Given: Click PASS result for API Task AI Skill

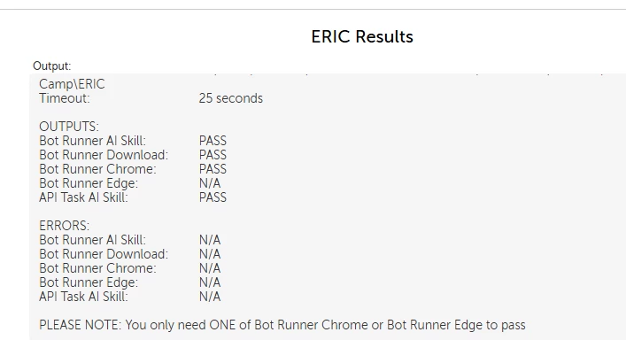Looking at the screenshot, I should tap(213, 197).
